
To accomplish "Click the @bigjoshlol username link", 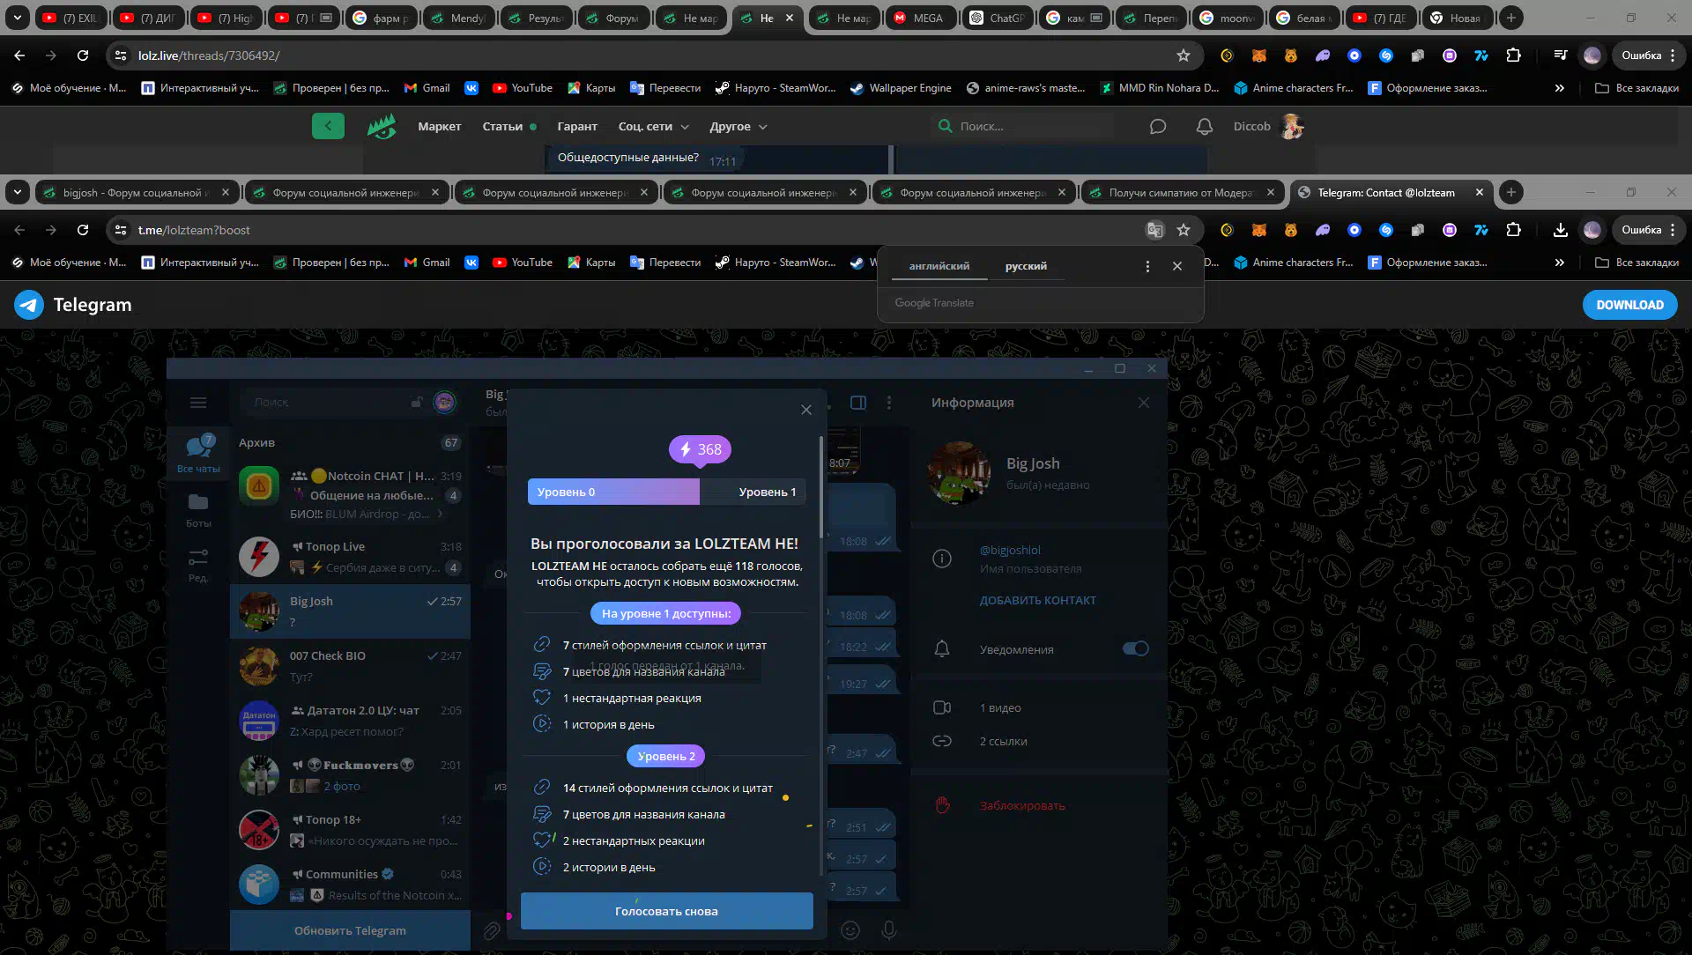I will pyautogui.click(x=1010, y=550).
